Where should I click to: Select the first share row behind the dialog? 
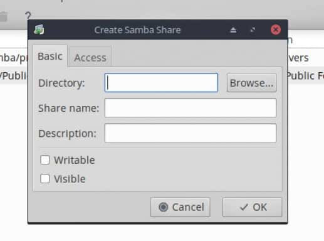14,58
